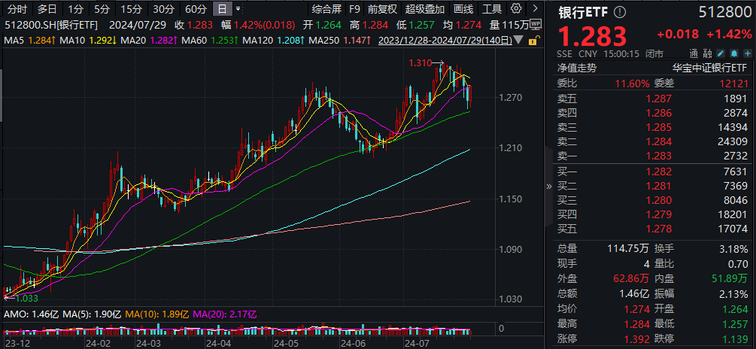
Task: Switch to 分时 intraday tab
Action: tap(17, 10)
